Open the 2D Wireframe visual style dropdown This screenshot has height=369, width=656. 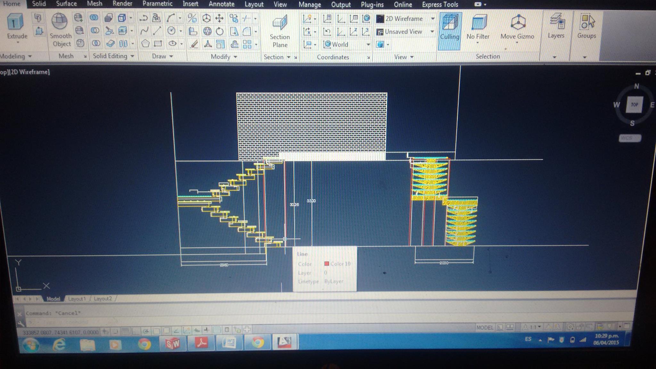point(432,19)
